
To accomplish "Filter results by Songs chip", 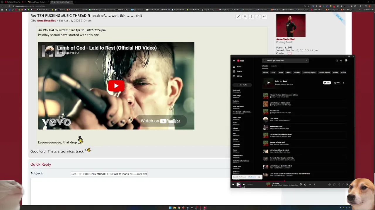I will [273, 72].
